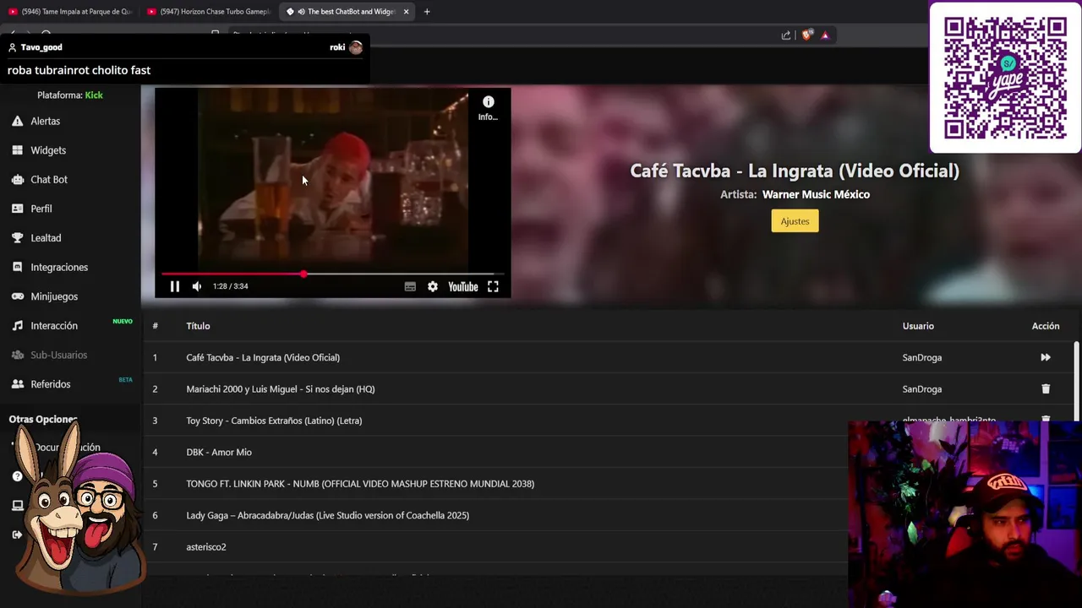Click the Brave rewards triangle icon
This screenshot has width=1082, height=608.
[825, 35]
